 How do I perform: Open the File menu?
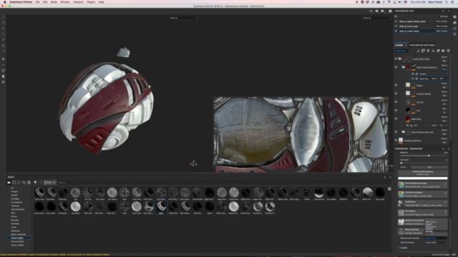pyautogui.click(x=38, y=2)
